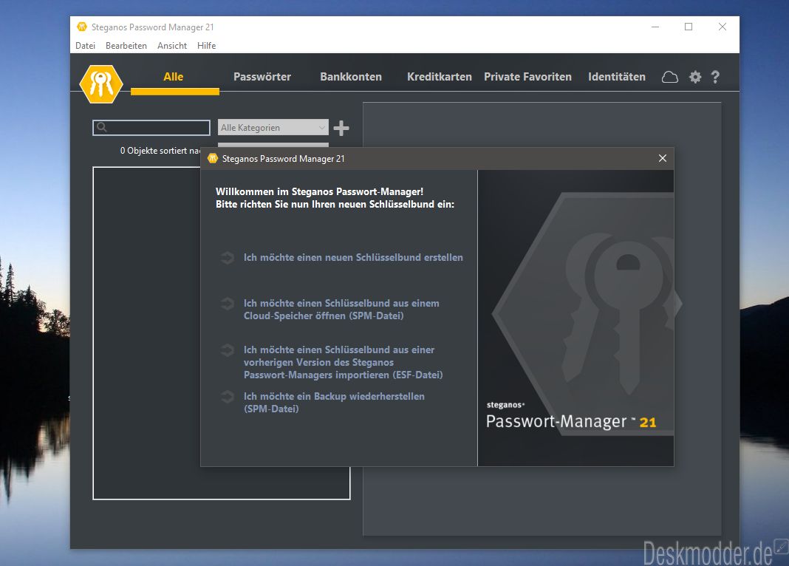Switch to the Private Favoriten tab
The height and width of the screenshot is (566, 789).
[527, 77]
